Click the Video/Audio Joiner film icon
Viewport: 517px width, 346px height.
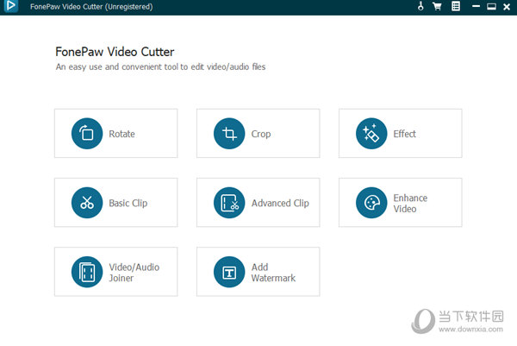[x=87, y=272]
